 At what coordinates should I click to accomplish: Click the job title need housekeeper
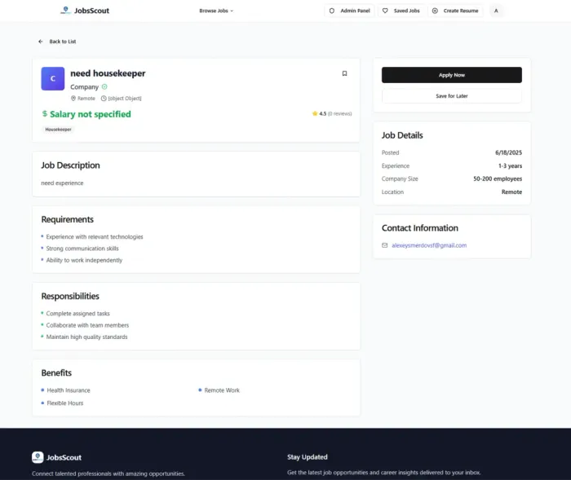[x=108, y=73]
